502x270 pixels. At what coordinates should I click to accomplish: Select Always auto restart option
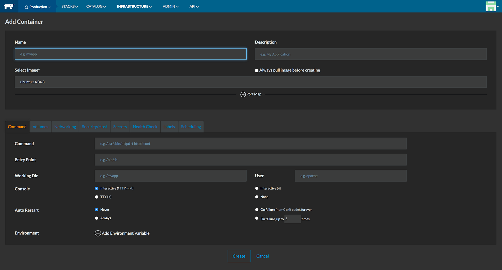(x=97, y=218)
